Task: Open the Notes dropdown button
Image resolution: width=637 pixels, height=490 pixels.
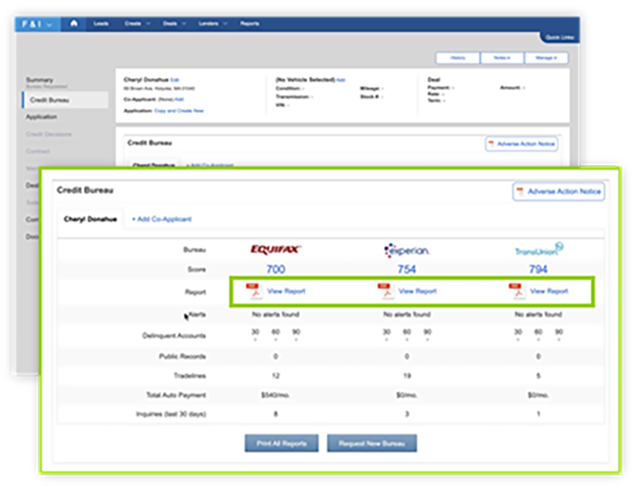Action: point(502,57)
